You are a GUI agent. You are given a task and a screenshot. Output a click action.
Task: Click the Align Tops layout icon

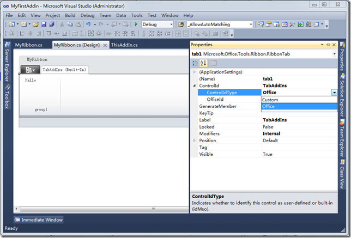pos(49,34)
